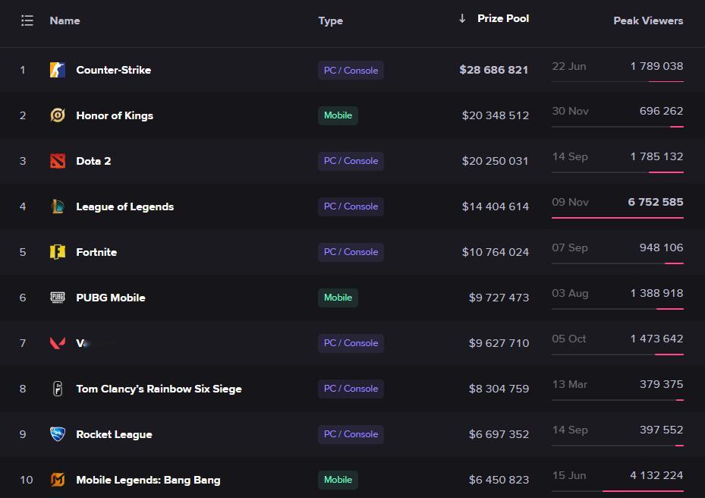The height and width of the screenshot is (498, 705).
Task: Sort table by Peak Viewers column
Action: pos(647,20)
